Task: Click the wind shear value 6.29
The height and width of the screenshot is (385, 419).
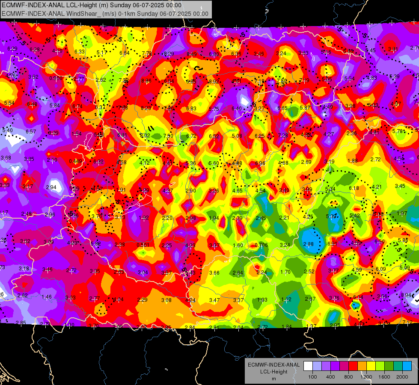Action: pos(12,49)
